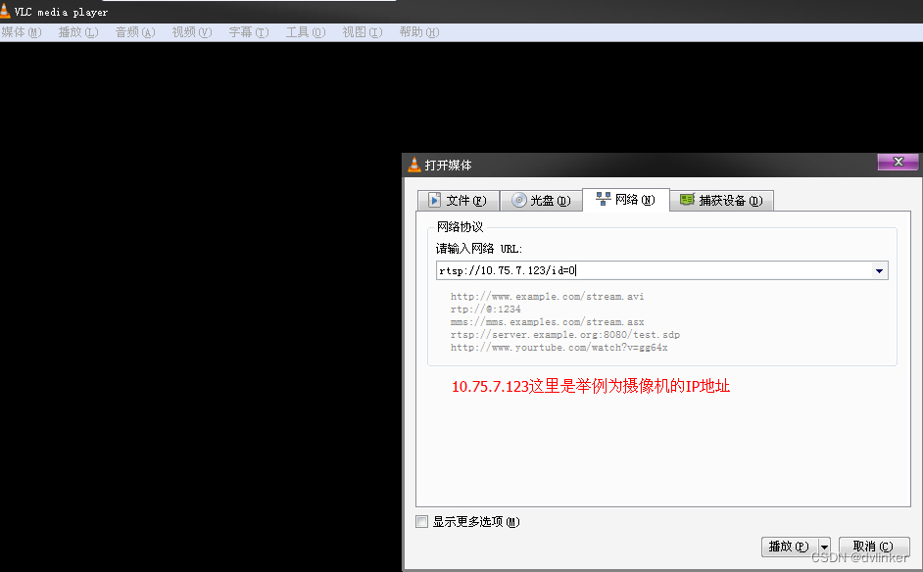Click the VLC cone icon in main title bar
The width and height of the screenshot is (923, 572).
pyautogui.click(x=5, y=11)
